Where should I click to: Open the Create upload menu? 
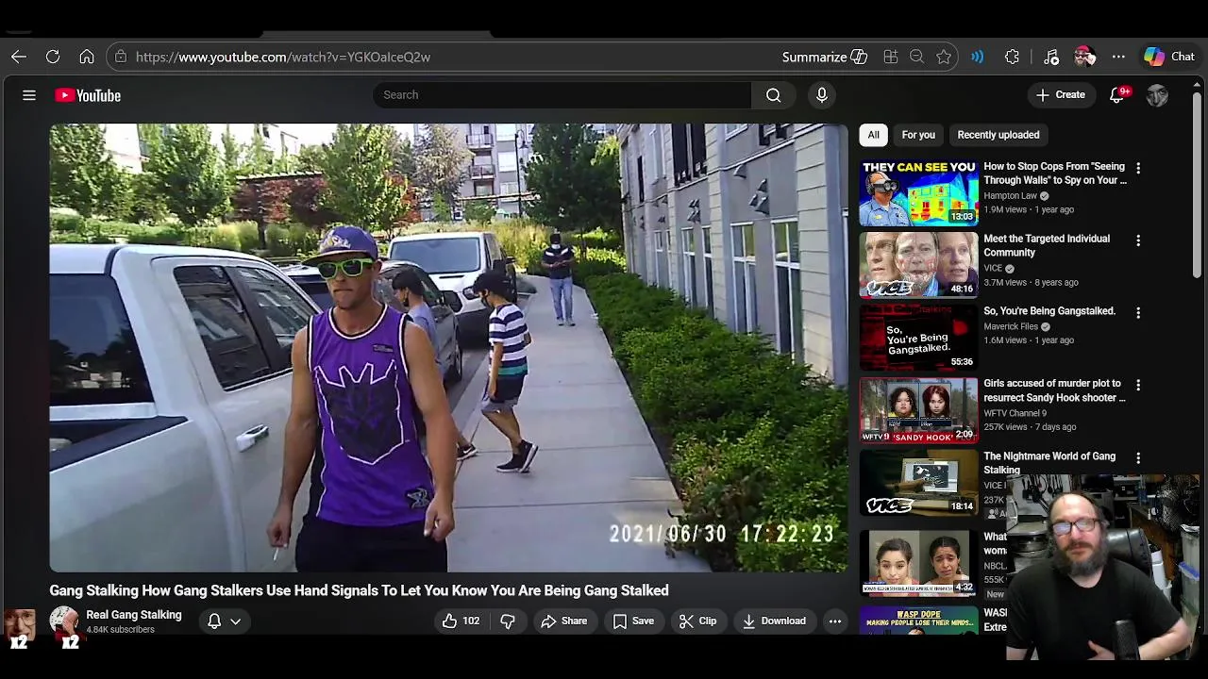(1061, 94)
